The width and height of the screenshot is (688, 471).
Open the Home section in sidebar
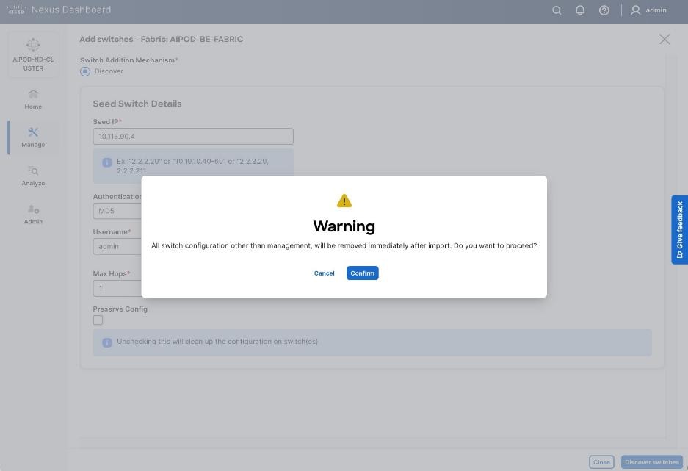(x=32, y=99)
